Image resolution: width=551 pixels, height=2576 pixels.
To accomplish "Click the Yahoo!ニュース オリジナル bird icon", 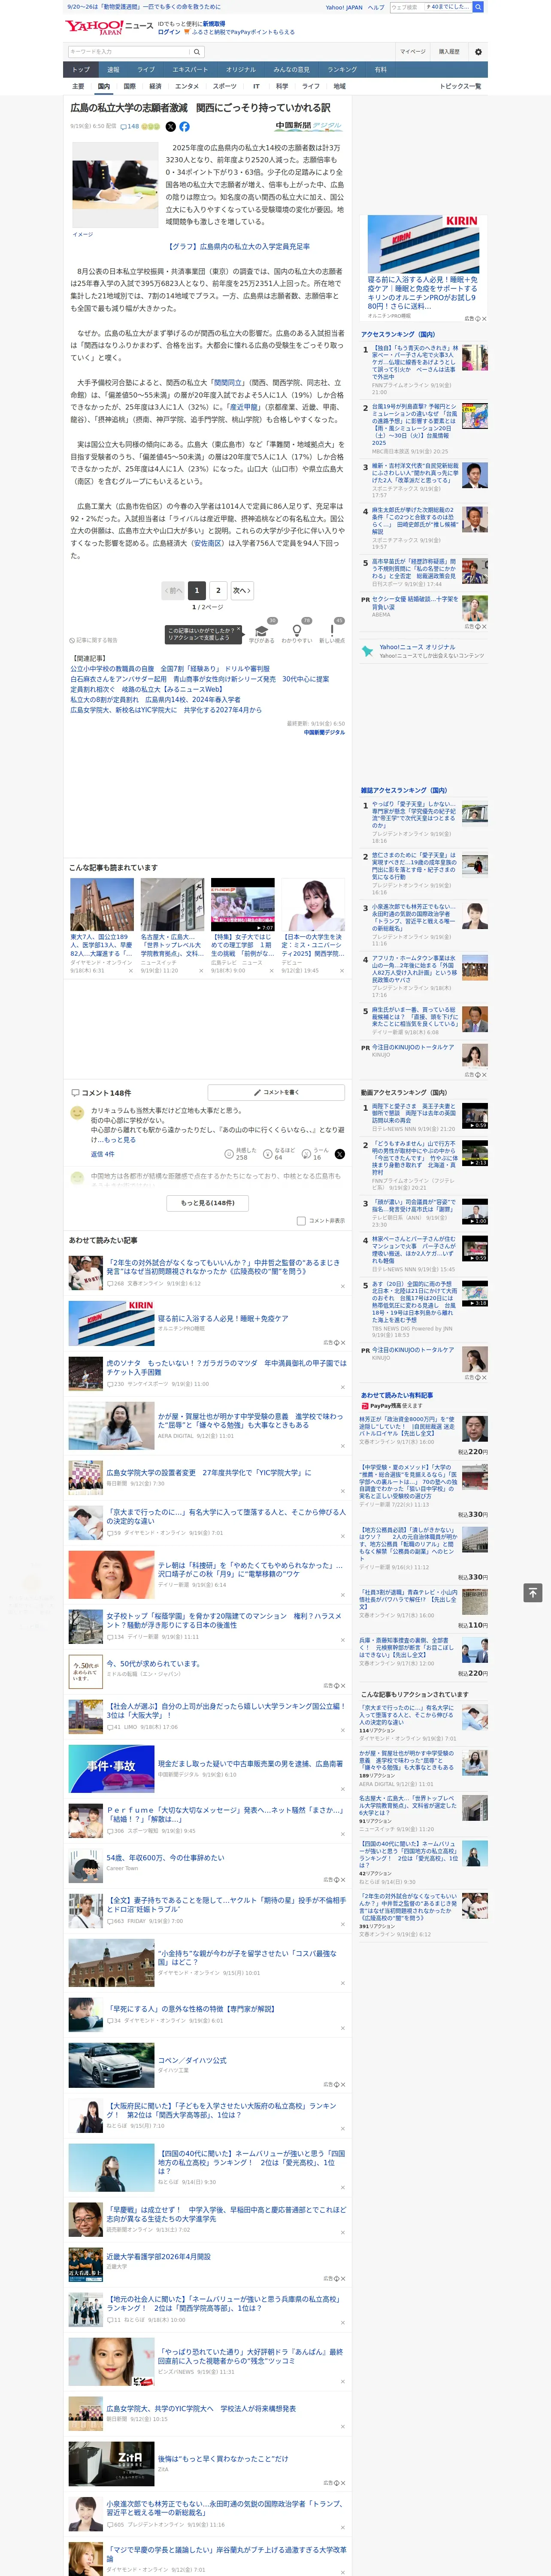I will pyautogui.click(x=367, y=651).
